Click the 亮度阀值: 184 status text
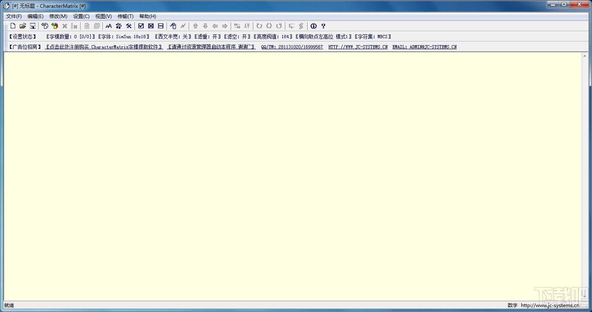Screen dimensions: 592x312 (273, 37)
